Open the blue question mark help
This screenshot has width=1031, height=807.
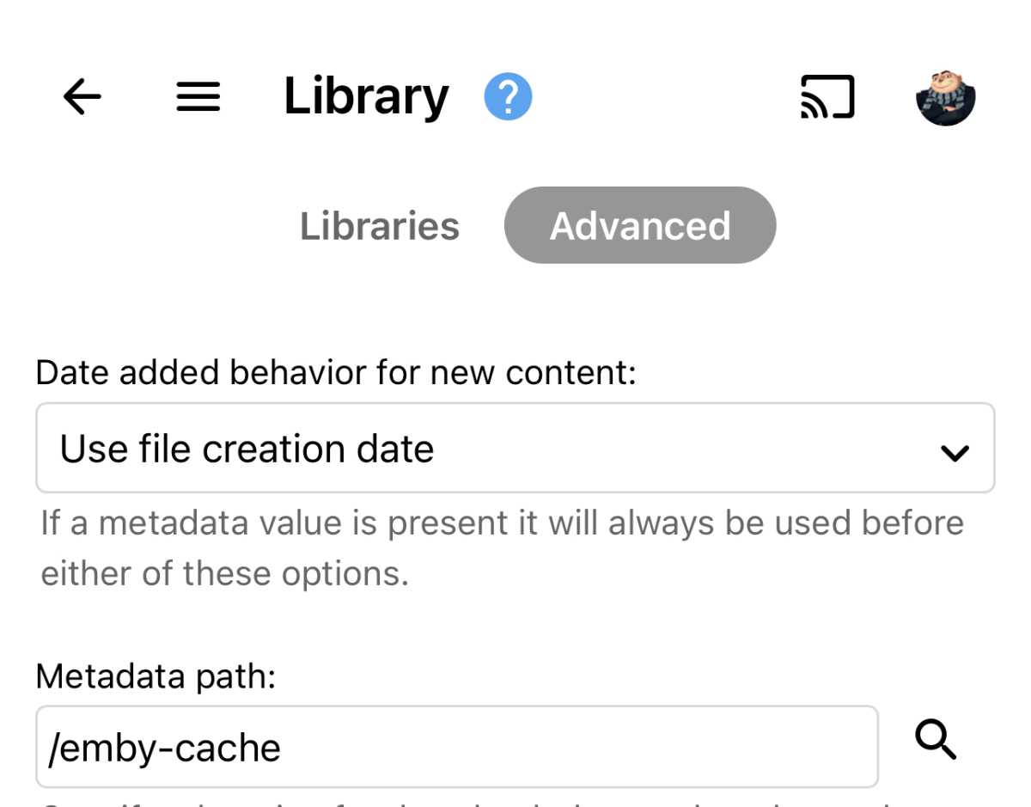tap(508, 96)
